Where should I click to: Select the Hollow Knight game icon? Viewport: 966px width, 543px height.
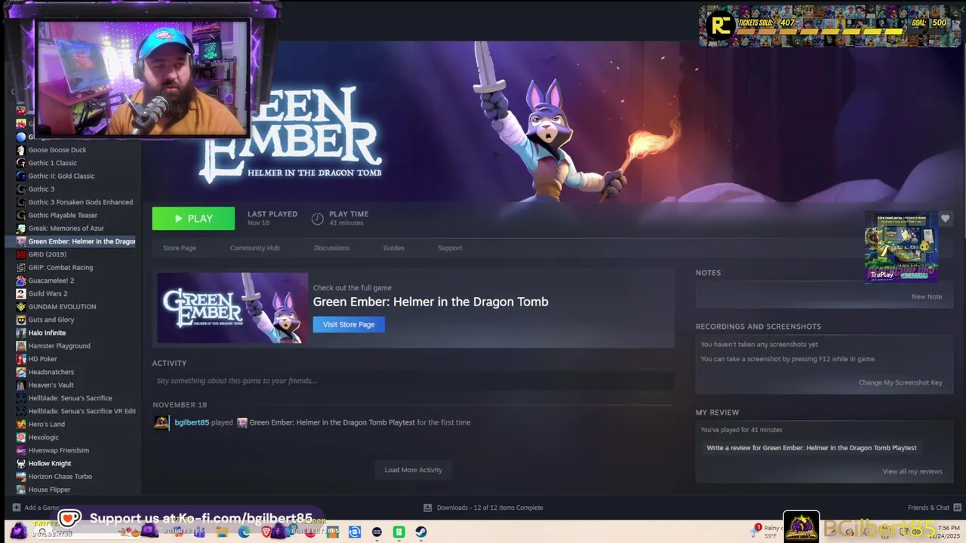pos(21,463)
